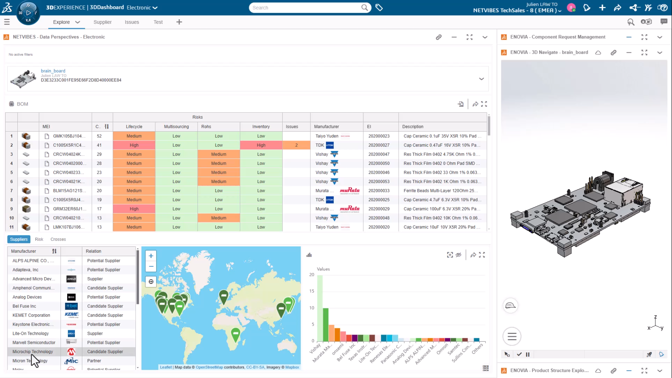Viewport: 672px width, 378px height.
Task: Open the compass 3D play button
Action: tap(28, 13)
